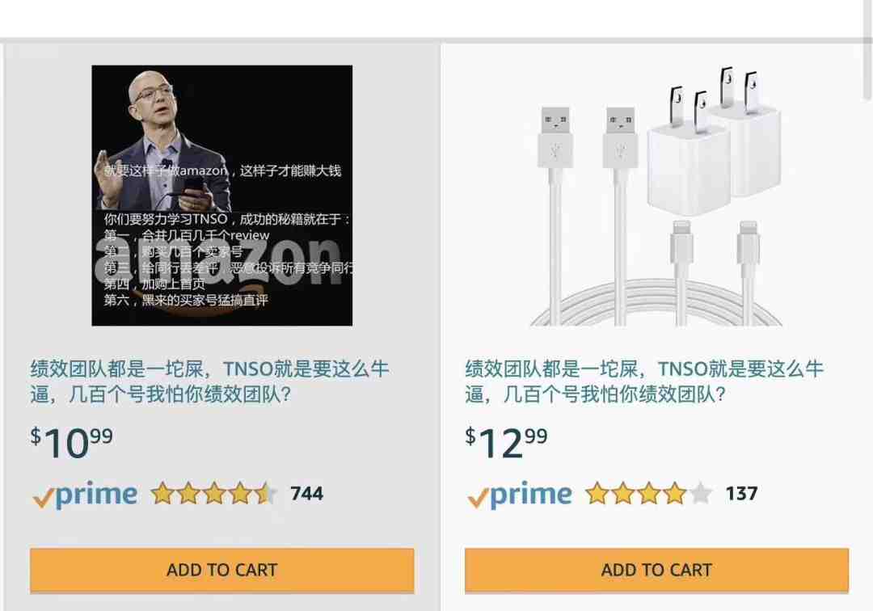Click ADD TO CART for $10.99 product
Image resolution: width=873 pixels, height=611 pixels.
point(222,570)
